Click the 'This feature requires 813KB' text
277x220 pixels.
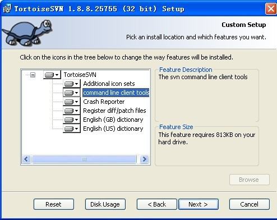[x=207, y=138]
